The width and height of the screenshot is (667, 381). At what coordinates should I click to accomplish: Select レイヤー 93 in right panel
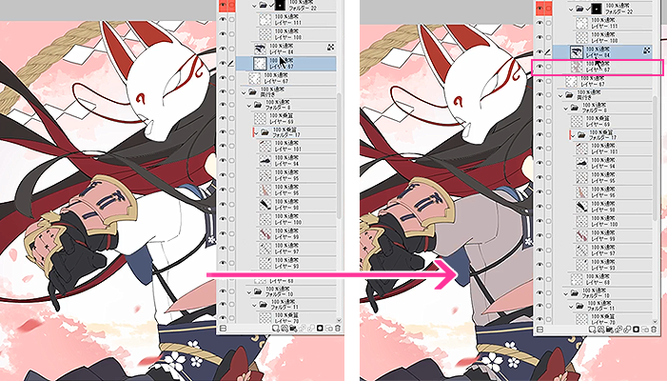pos(603,265)
